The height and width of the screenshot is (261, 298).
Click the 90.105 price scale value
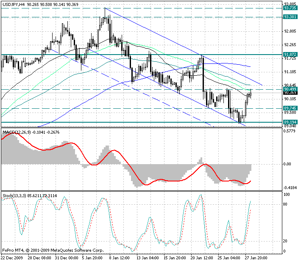[x=290, y=99]
